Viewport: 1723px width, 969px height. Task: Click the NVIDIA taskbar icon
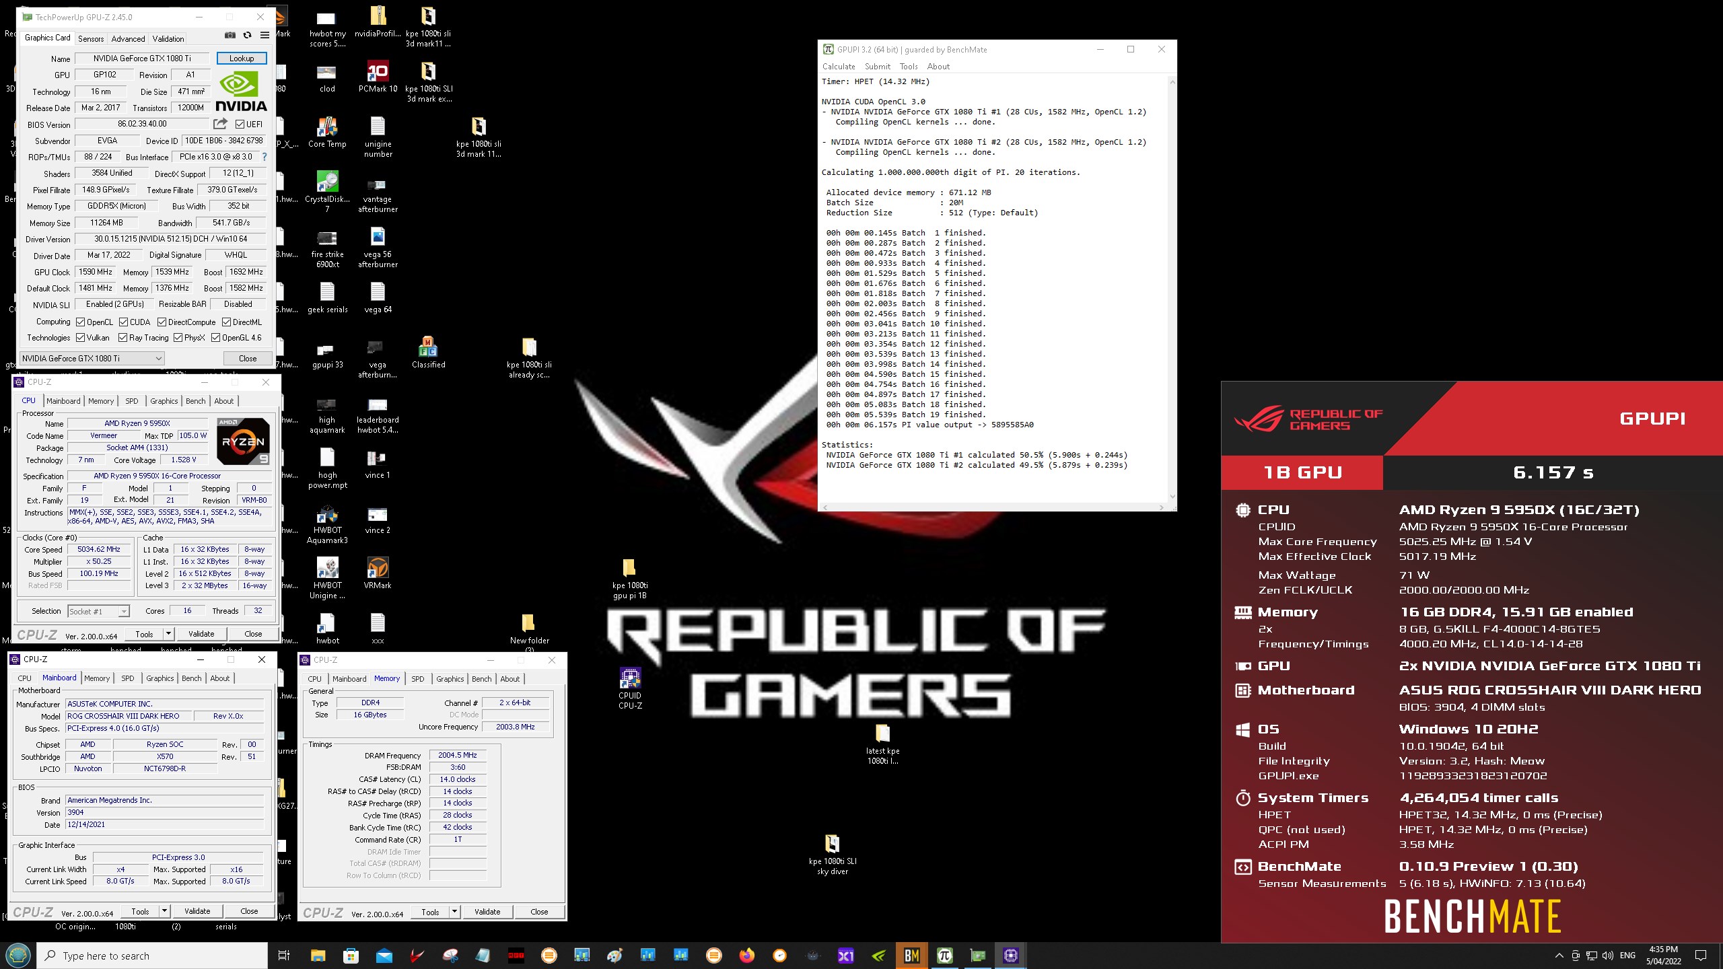click(x=878, y=956)
